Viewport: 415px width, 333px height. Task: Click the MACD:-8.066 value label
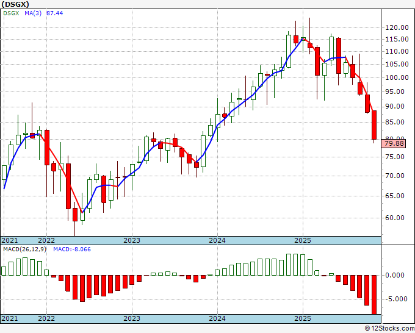tap(72, 249)
